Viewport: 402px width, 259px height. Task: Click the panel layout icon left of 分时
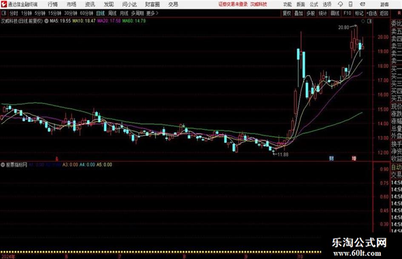[x=4, y=13]
